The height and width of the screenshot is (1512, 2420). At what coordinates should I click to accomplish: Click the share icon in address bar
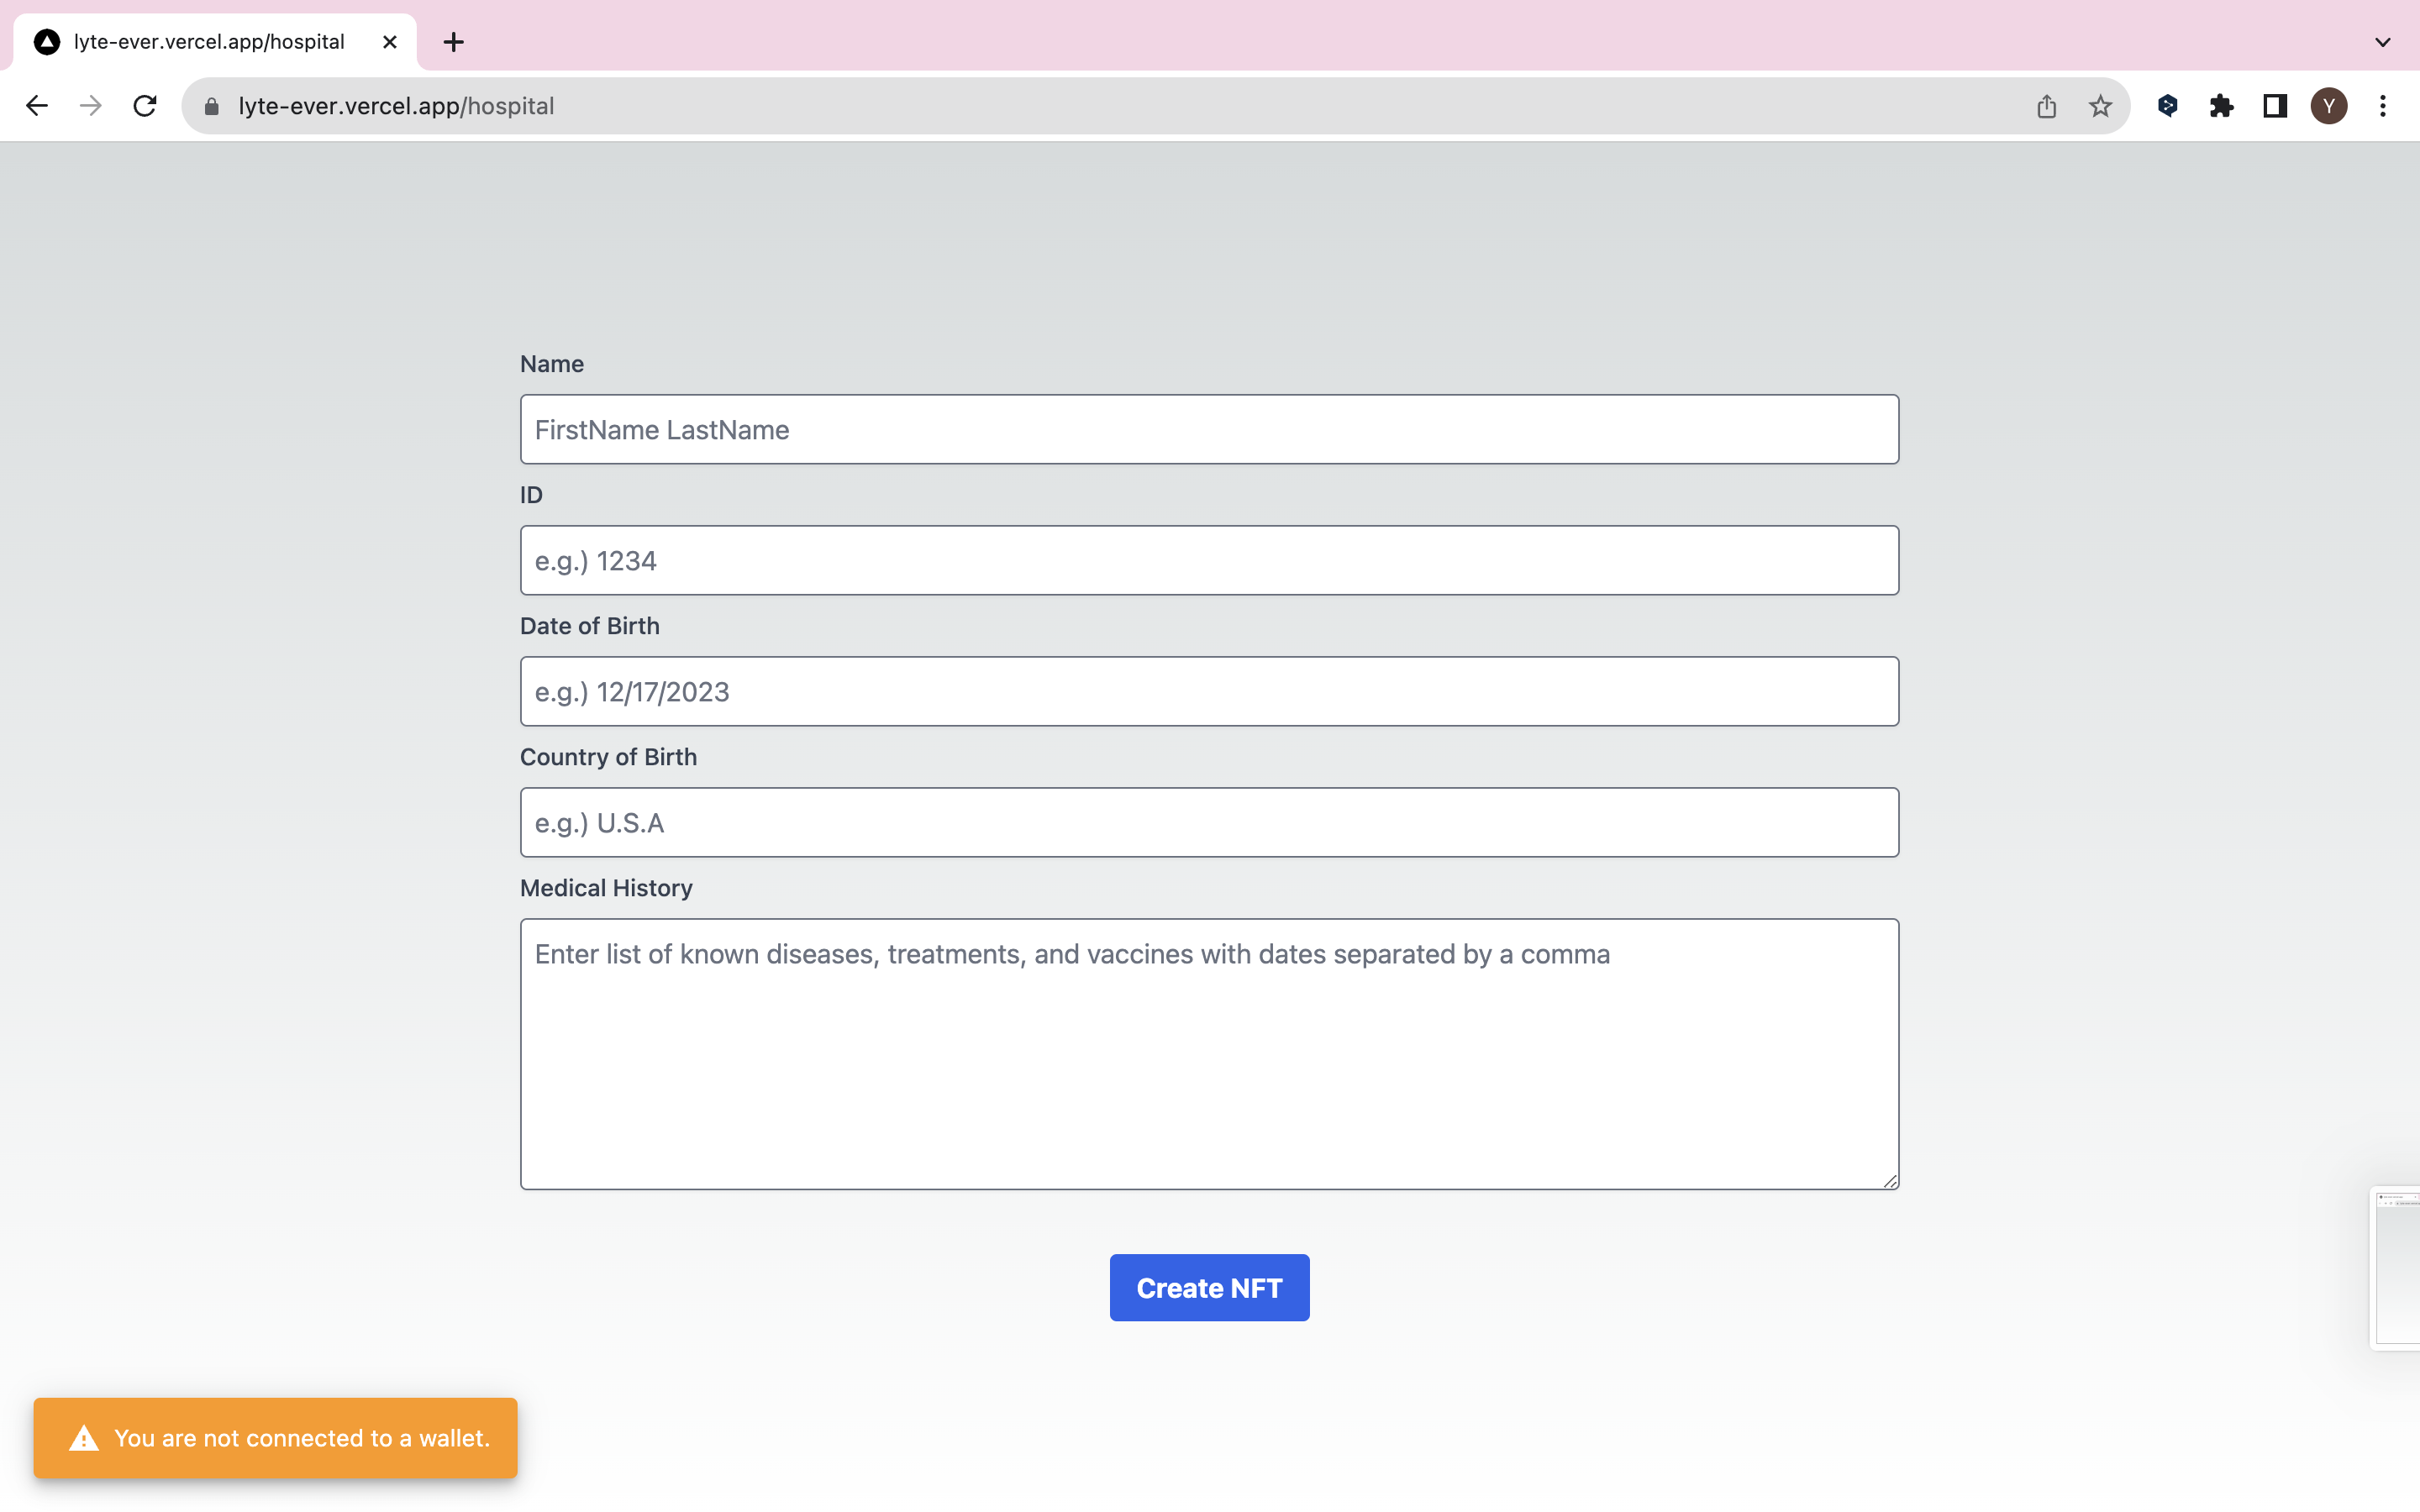[x=2046, y=106]
